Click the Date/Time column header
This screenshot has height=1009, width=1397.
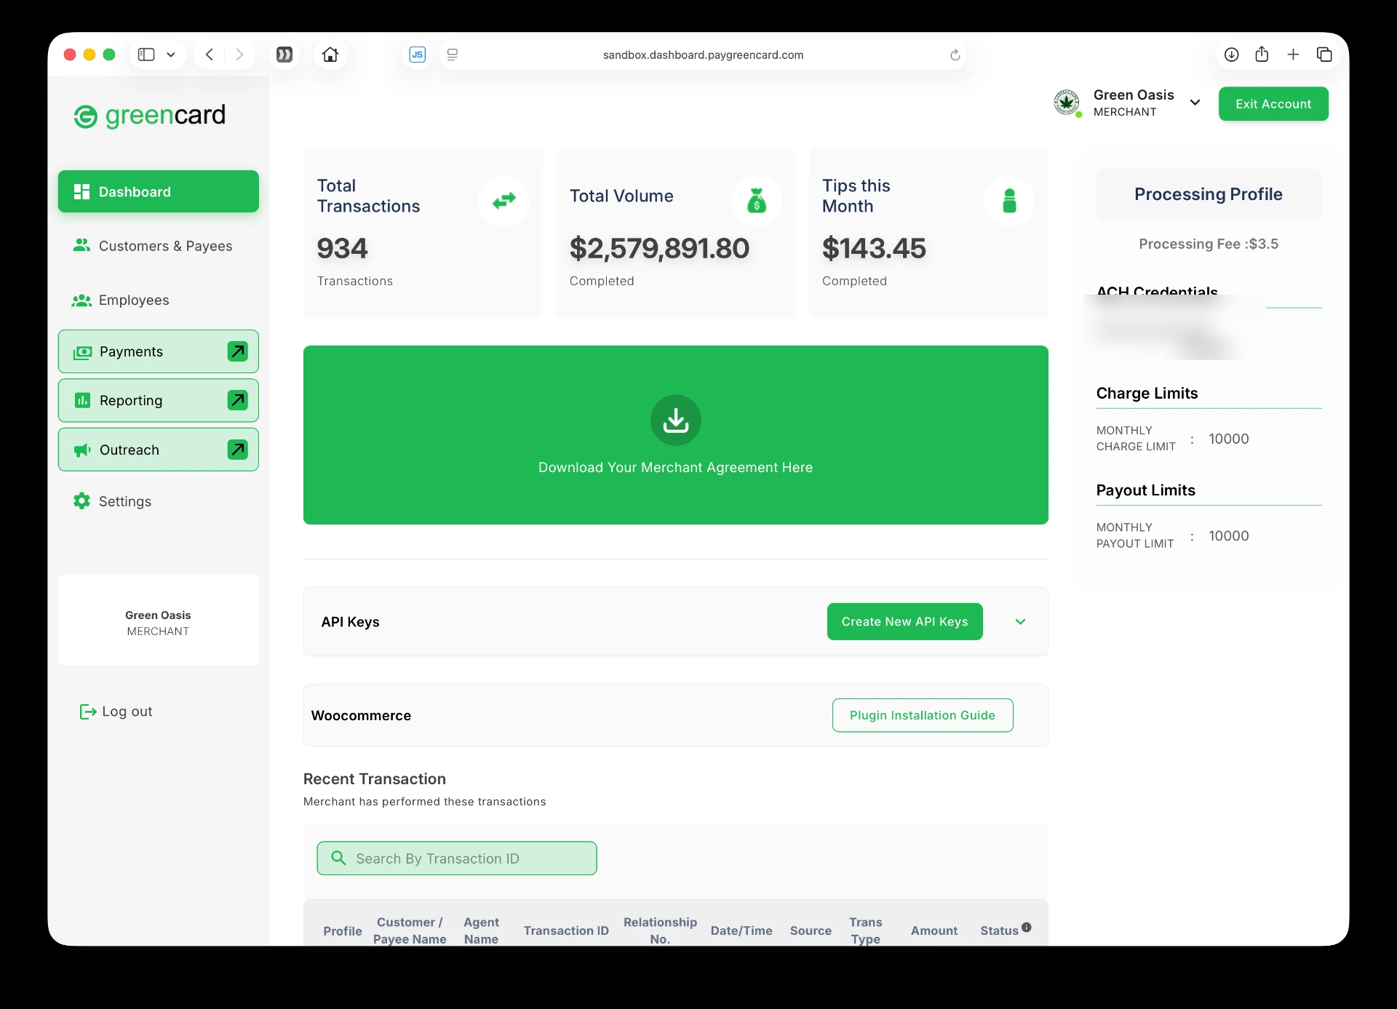point(741,930)
